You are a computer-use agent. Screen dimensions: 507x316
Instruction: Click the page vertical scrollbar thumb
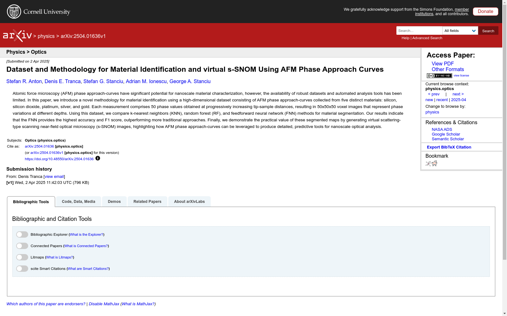tap(504, 133)
